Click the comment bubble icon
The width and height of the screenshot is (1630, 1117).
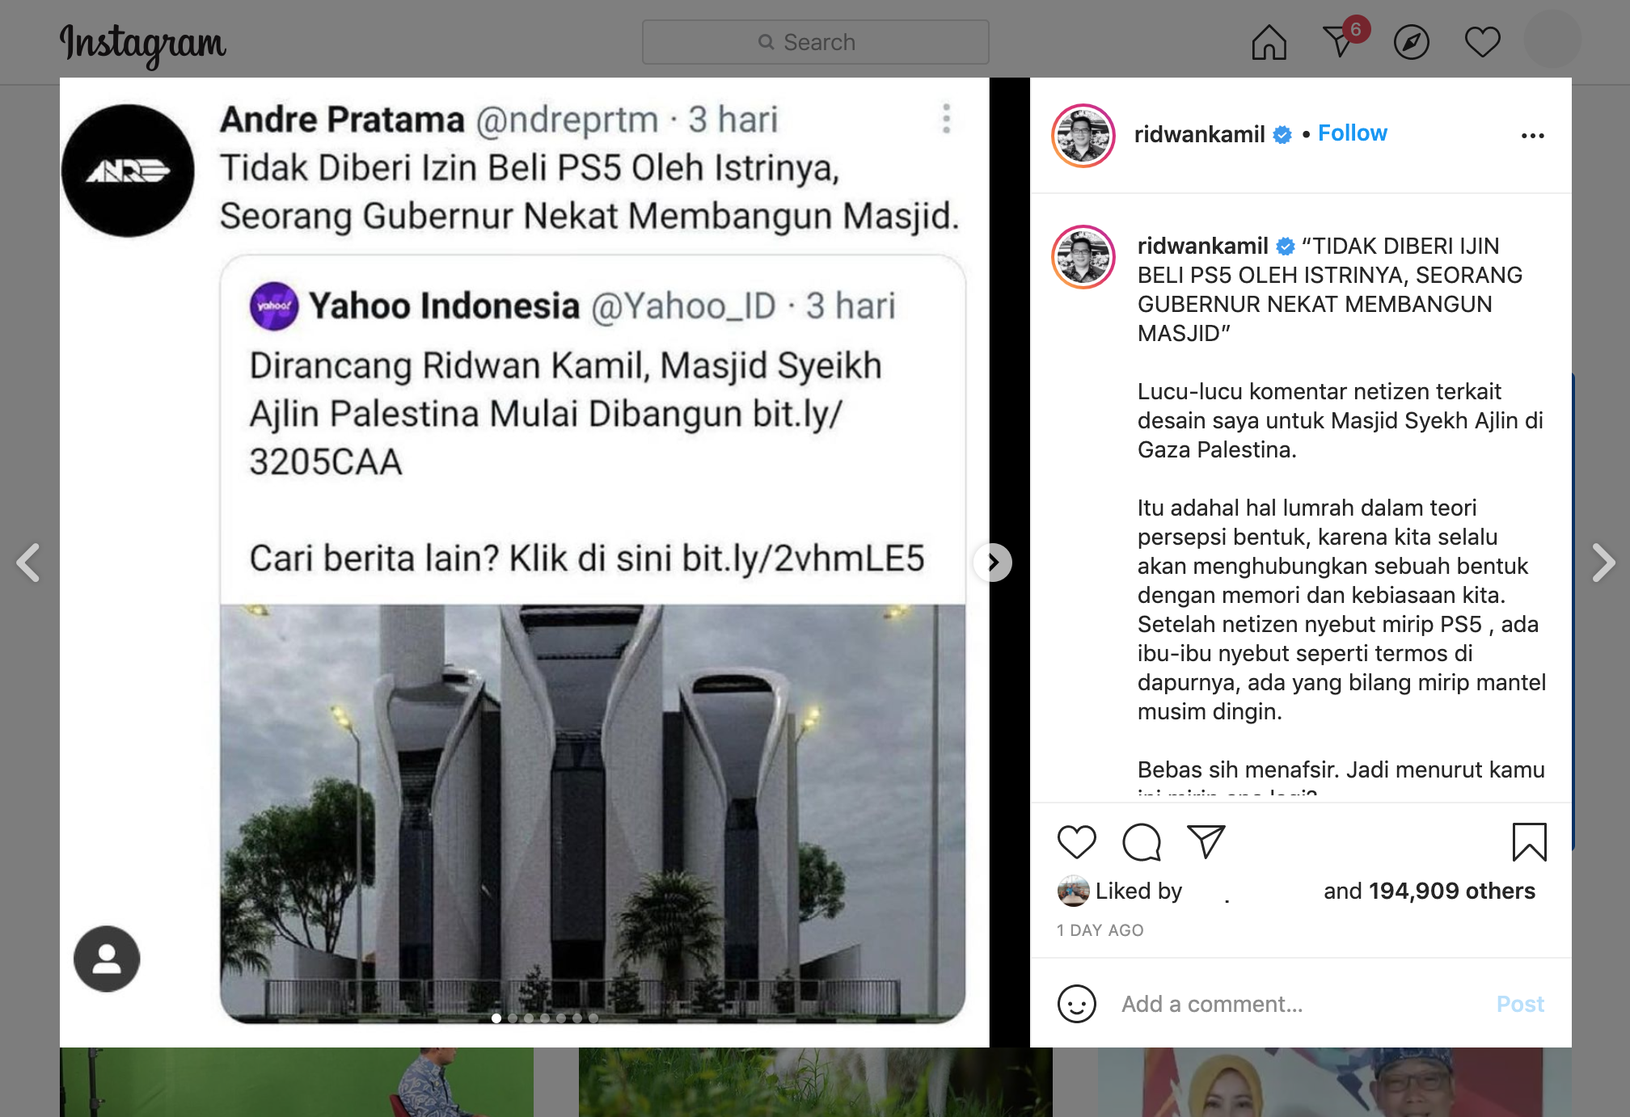1142,842
